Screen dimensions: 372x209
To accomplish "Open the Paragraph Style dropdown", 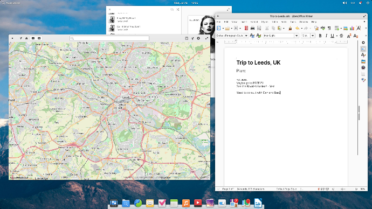I will click(246, 36).
